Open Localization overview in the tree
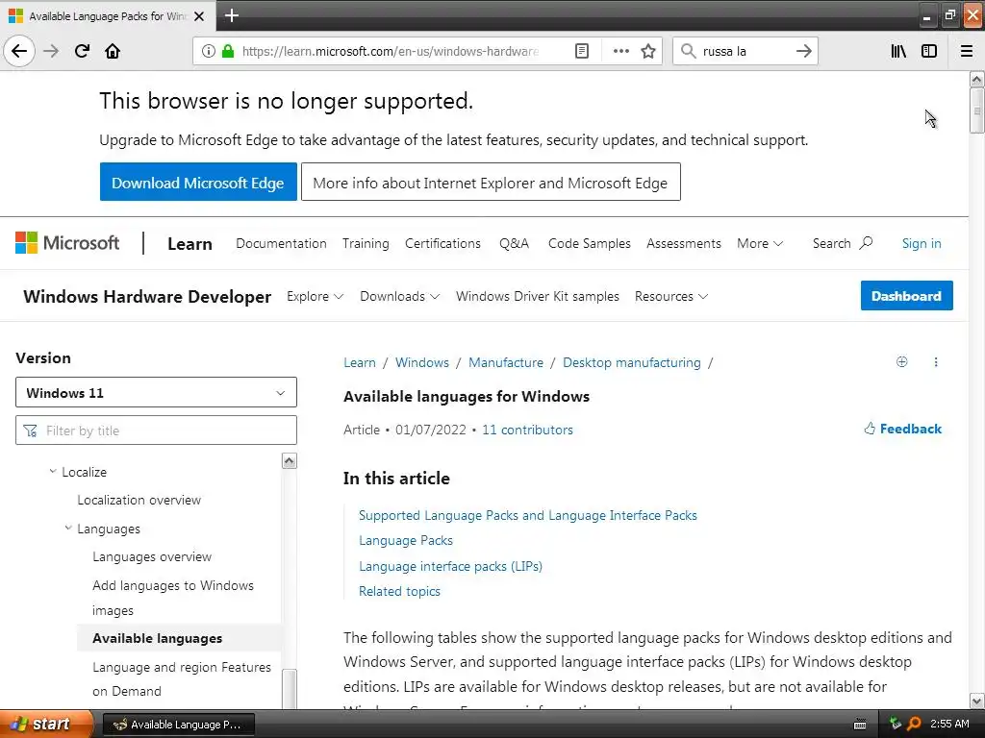This screenshot has height=738, width=985. click(139, 500)
